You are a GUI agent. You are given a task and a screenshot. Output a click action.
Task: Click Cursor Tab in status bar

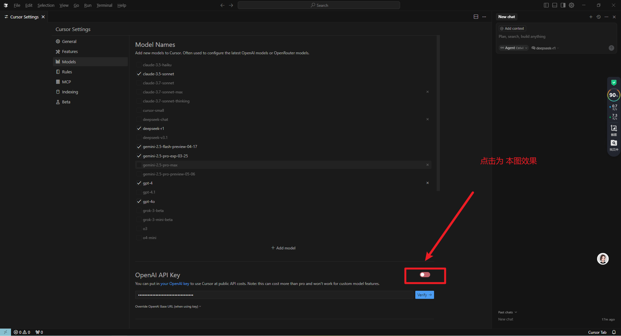[x=597, y=332]
